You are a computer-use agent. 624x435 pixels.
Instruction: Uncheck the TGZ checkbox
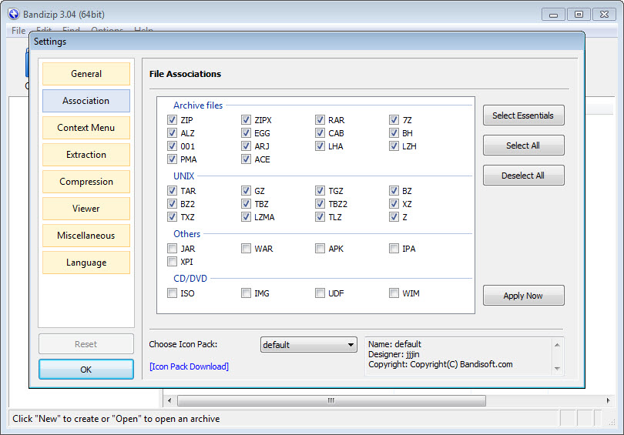pyautogui.click(x=320, y=190)
